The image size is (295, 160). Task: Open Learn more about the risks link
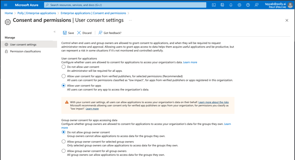tap(214, 102)
